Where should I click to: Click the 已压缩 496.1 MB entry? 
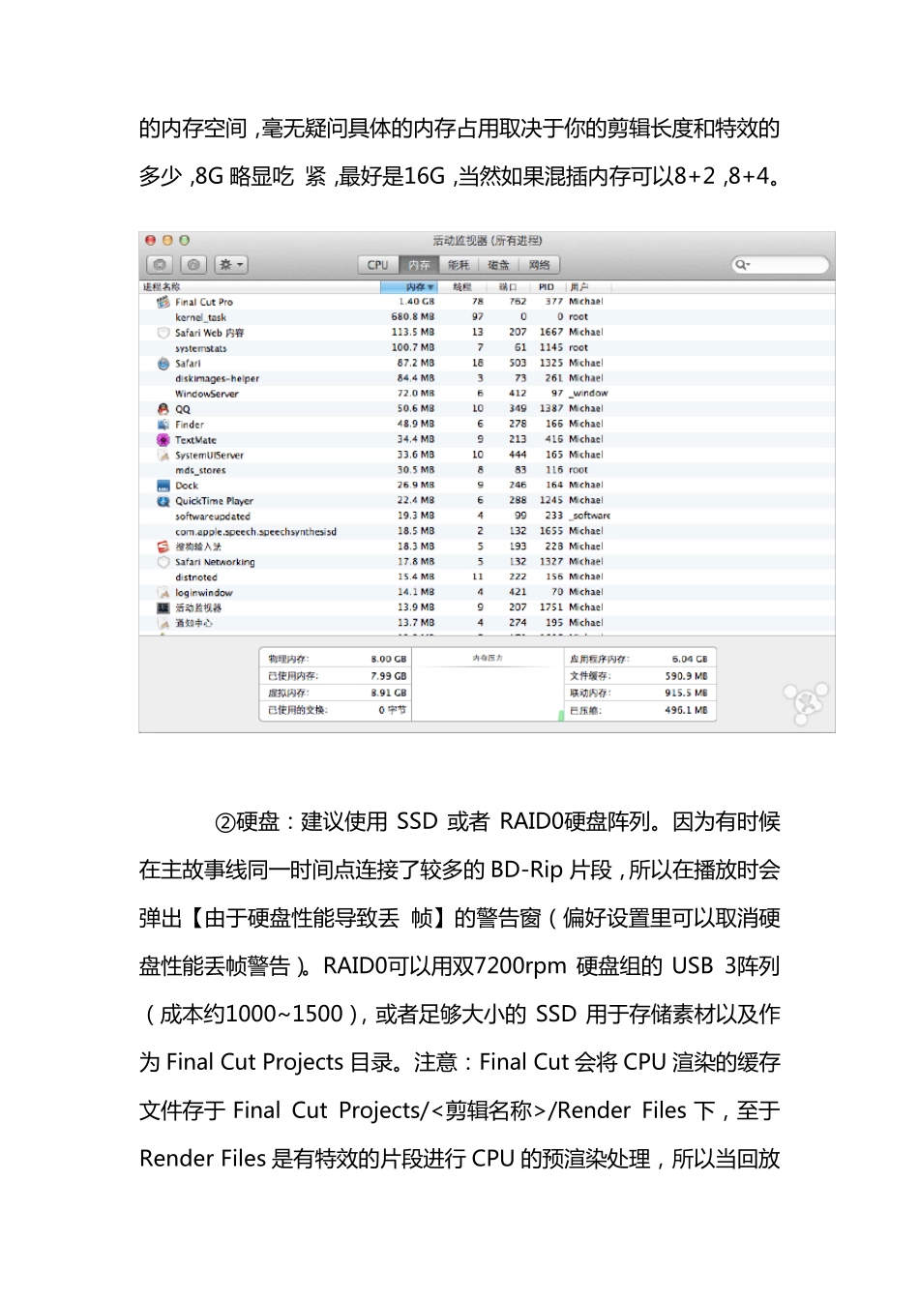(639, 710)
